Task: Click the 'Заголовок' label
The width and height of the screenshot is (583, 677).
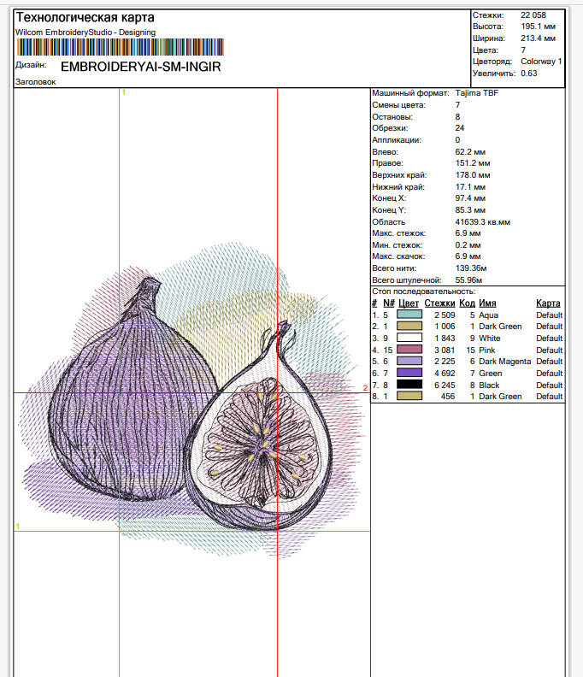Action: point(35,82)
